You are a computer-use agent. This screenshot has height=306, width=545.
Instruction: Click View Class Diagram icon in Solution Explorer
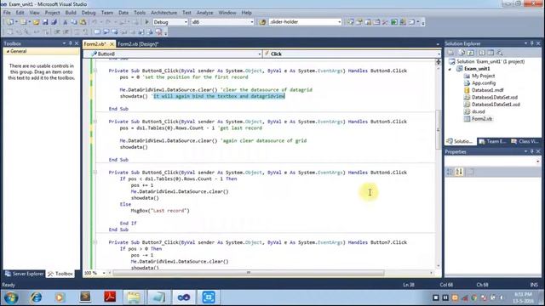(500, 53)
